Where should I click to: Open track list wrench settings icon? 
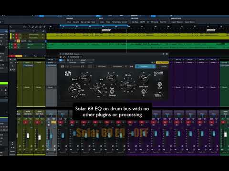[10, 27]
